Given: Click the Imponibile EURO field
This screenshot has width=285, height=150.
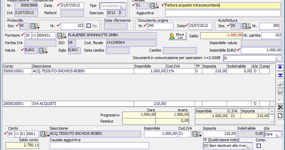Looking at the screenshot, I should [261, 51].
